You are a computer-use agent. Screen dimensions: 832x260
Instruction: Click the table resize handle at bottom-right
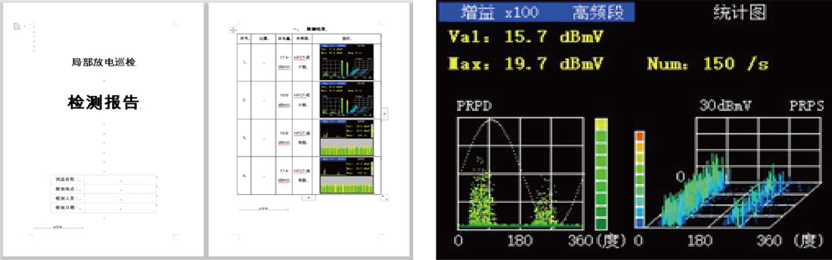coord(384,198)
